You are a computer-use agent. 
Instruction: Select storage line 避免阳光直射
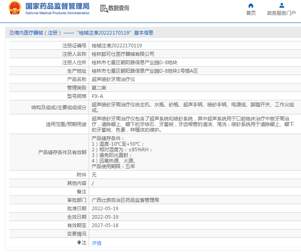(112, 155)
